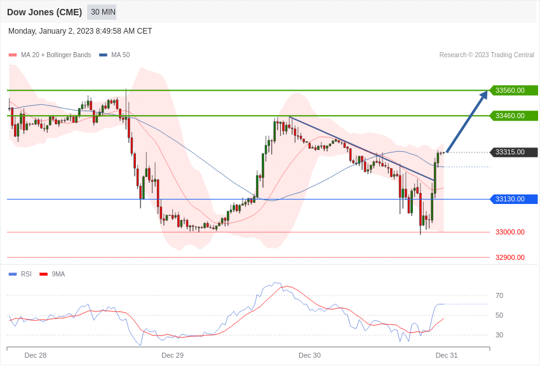
Task: Click the RSI 50 level label
Action: click(x=499, y=315)
